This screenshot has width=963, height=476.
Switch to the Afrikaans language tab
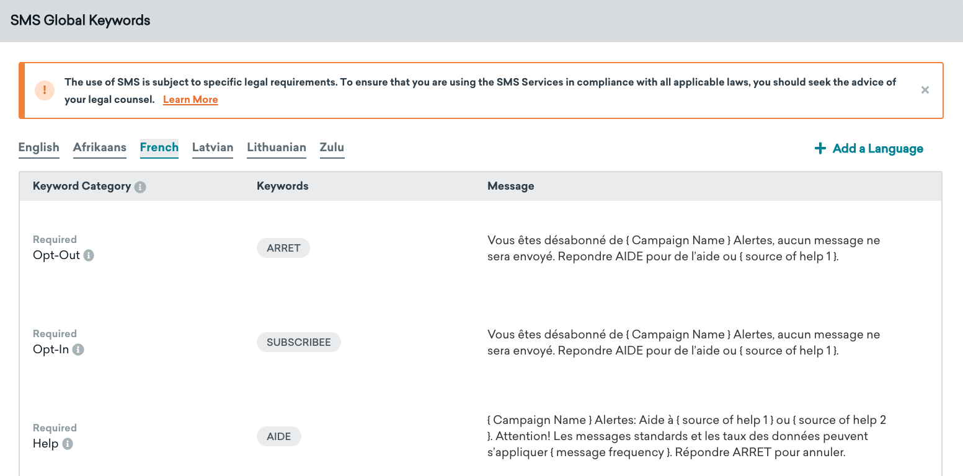click(x=100, y=148)
